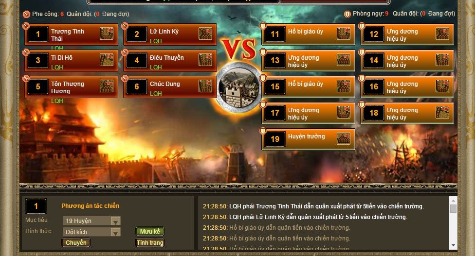Image resolution: width=475 pixels, height=256 pixels.
Task: Open the Tình trạng status button
Action: tap(150, 243)
